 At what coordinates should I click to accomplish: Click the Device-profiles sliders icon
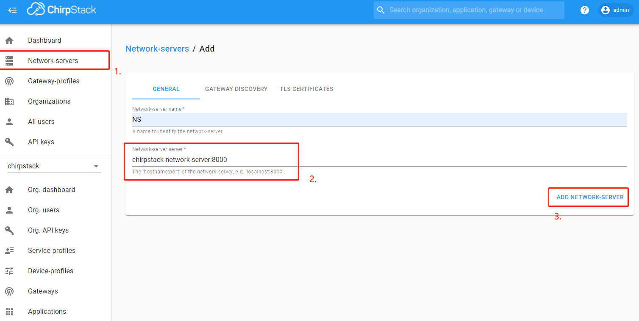pyautogui.click(x=9, y=271)
